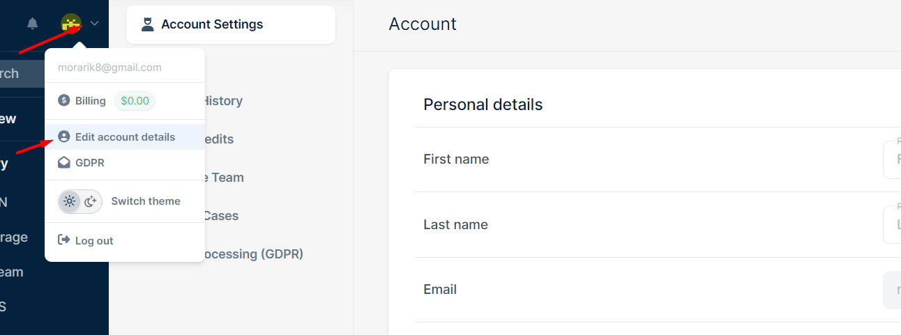Click the First name input field

pos(892,159)
